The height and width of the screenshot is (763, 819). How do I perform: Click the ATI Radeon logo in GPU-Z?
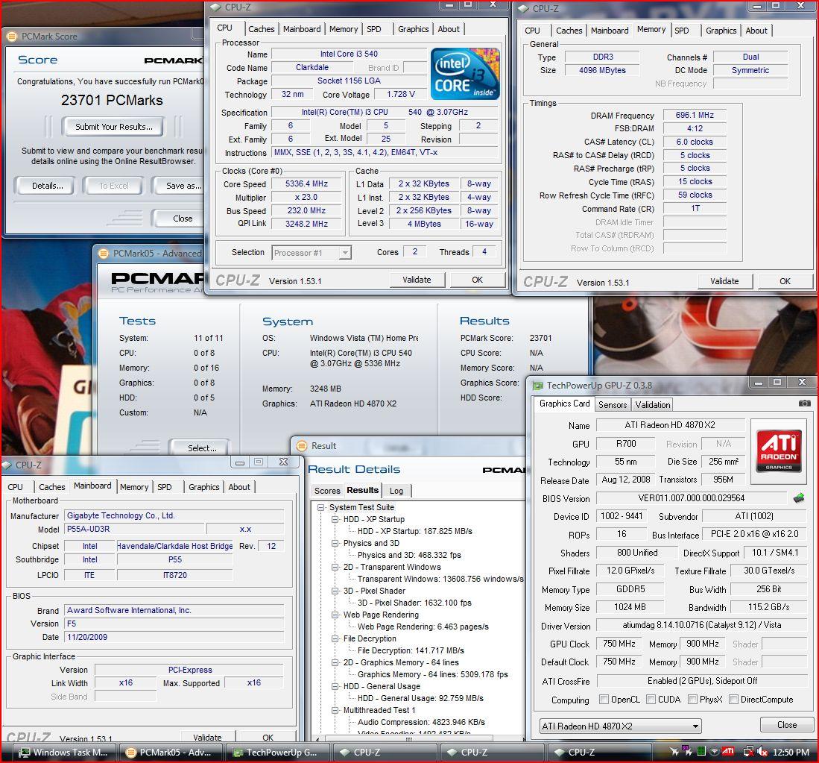(778, 450)
